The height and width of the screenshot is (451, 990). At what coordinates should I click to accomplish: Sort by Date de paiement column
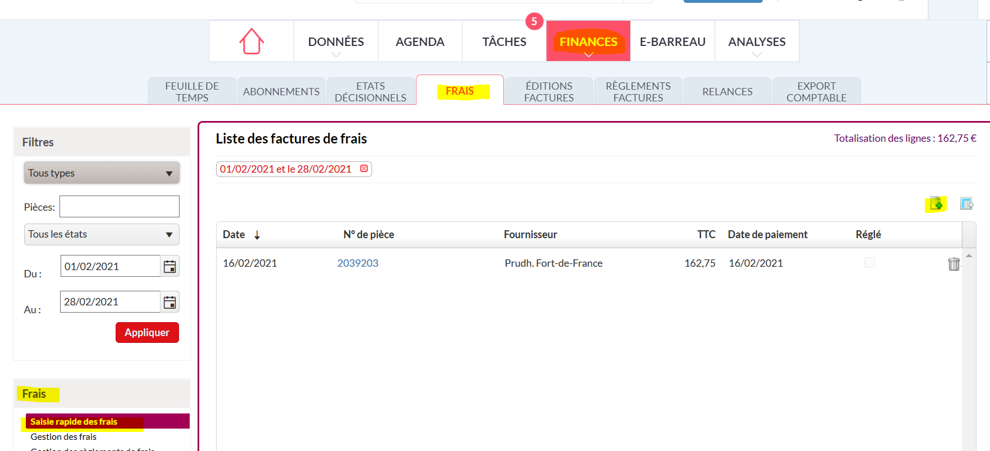tap(767, 234)
